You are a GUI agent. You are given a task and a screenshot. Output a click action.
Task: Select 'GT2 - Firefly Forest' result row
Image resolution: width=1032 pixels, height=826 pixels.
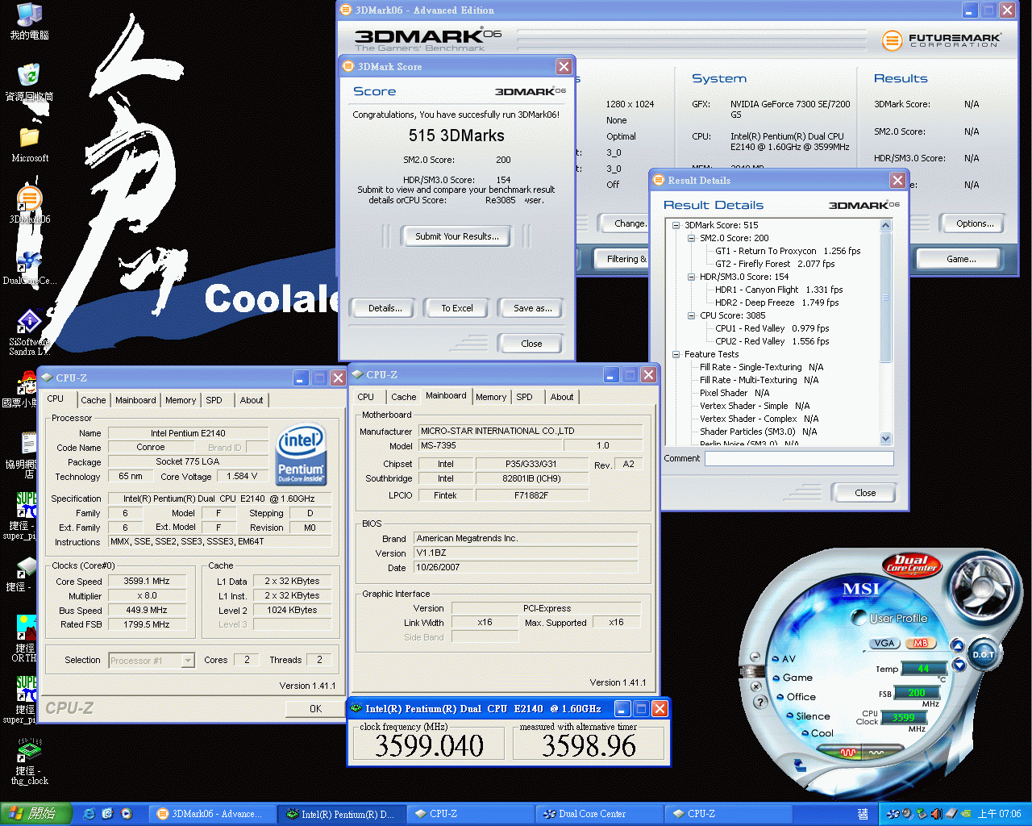pos(775,264)
